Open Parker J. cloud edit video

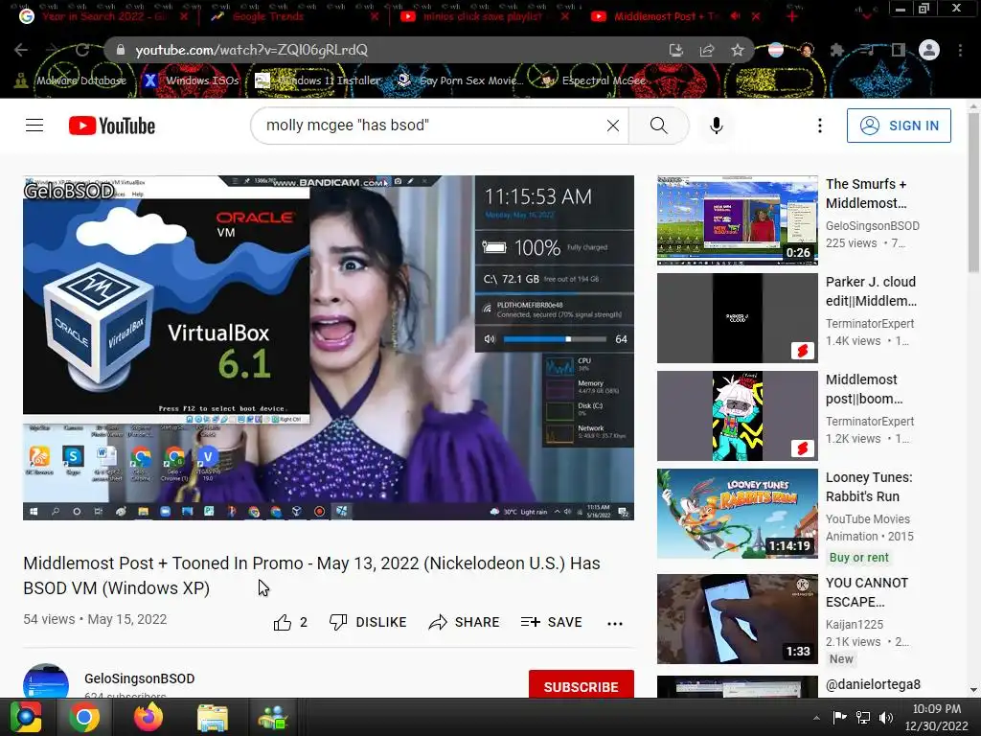point(737,318)
